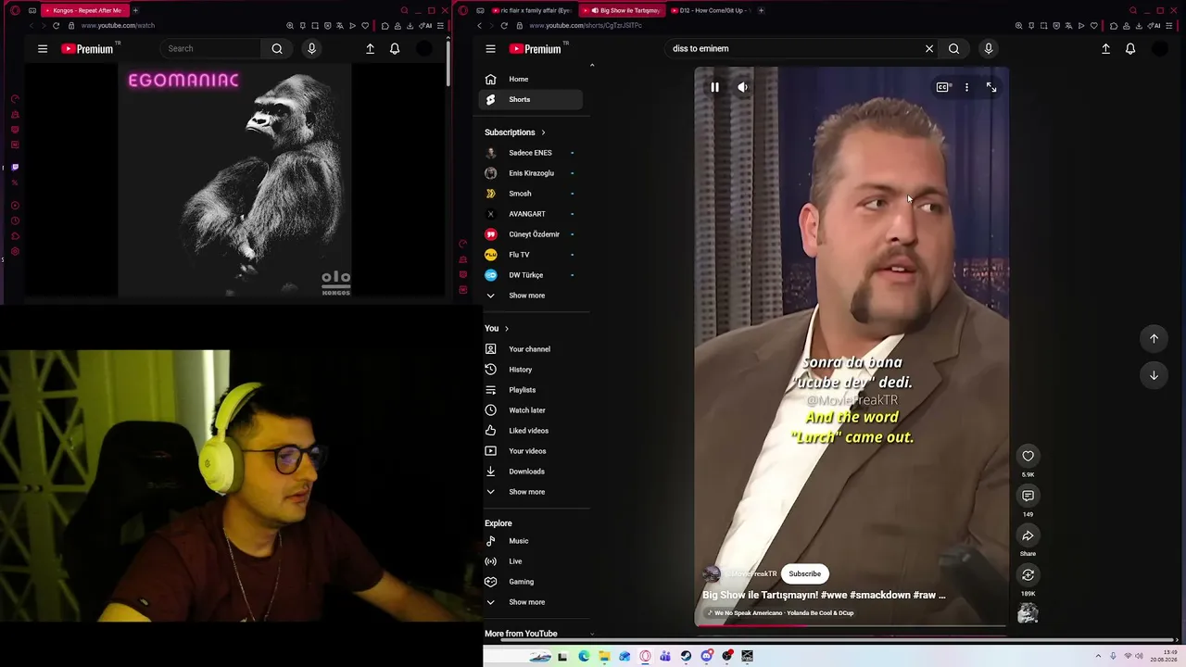Click the 'diss to eminem' search field
Image resolution: width=1186 pixels, height=667 pixels.
pos(792,48)
